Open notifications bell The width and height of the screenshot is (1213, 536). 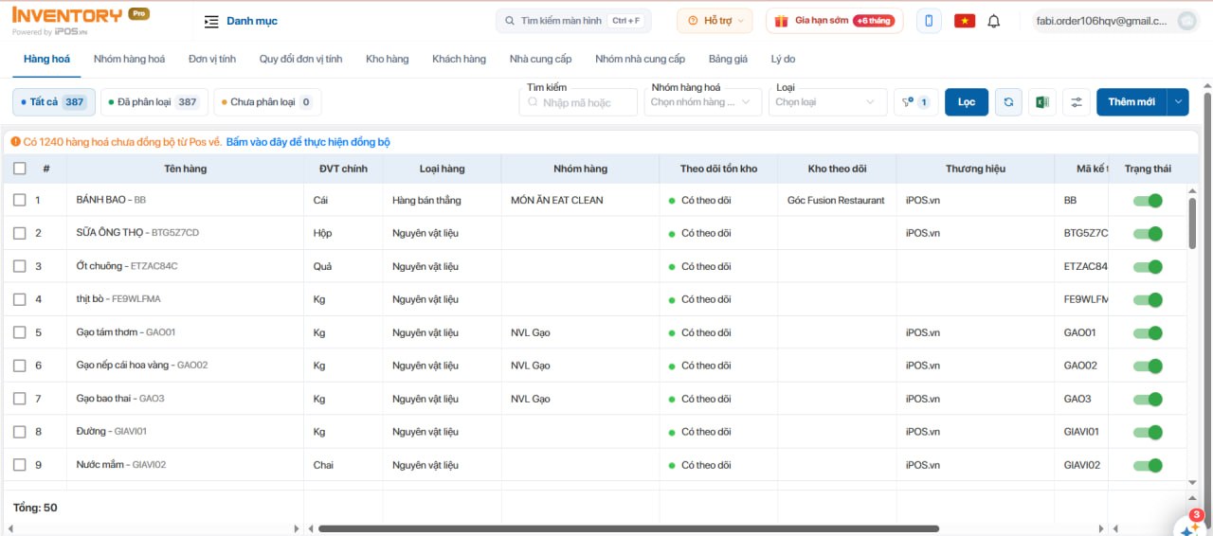tap(993, 21)
